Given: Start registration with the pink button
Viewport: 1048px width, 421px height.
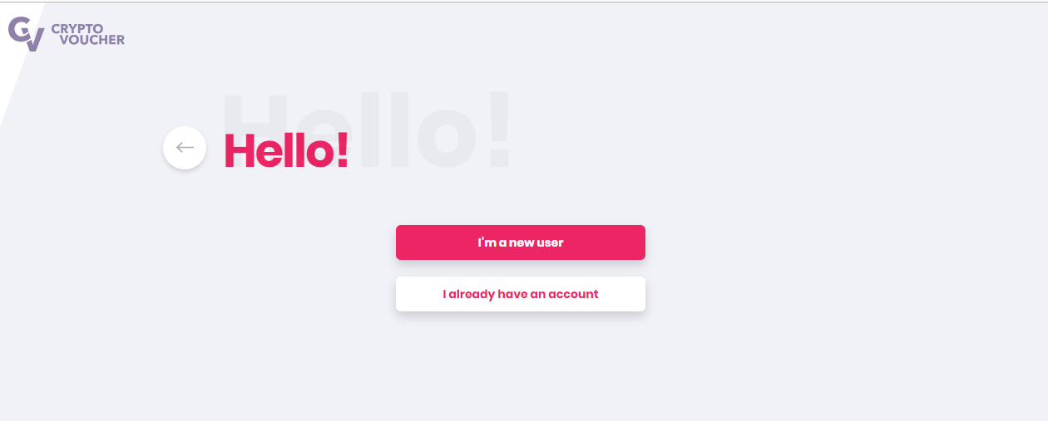Looking at the screenshot, I should point(521,242).
